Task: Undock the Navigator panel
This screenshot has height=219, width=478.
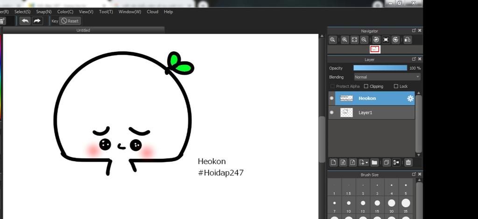Action: (x=414, y=30)
